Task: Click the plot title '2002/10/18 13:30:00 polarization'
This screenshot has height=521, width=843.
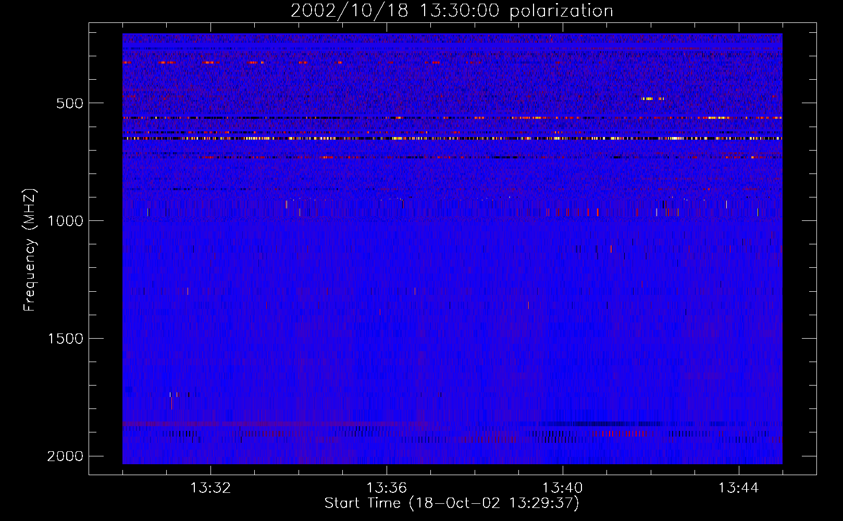Action: pyautogui.click(x=452, y=11)
